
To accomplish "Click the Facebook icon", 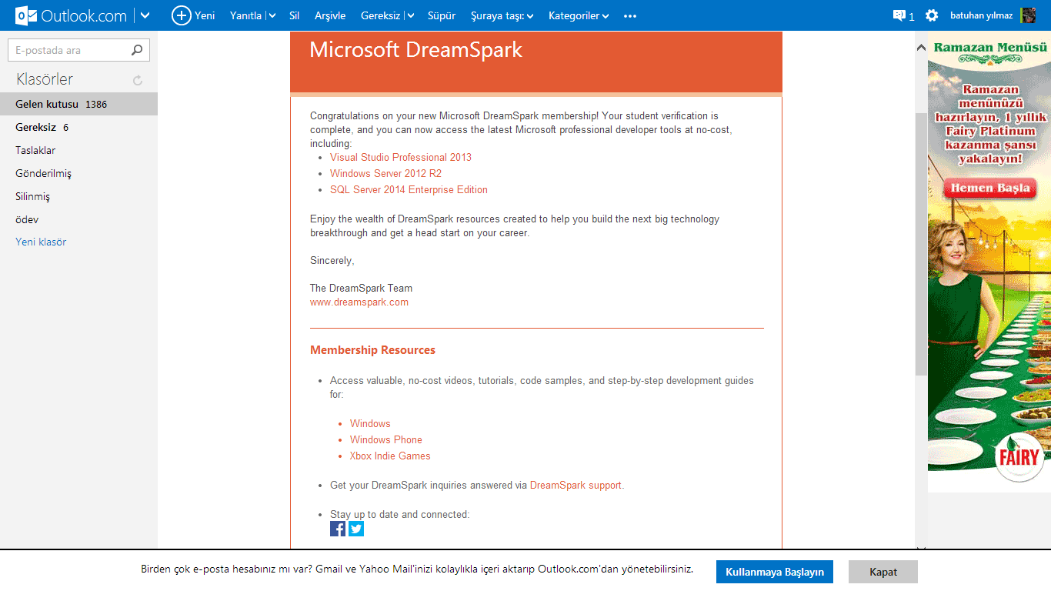I will [x=338, y=529].
